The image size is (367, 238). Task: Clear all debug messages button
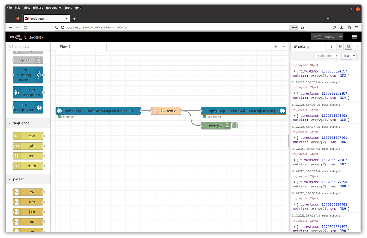(347, 56)
